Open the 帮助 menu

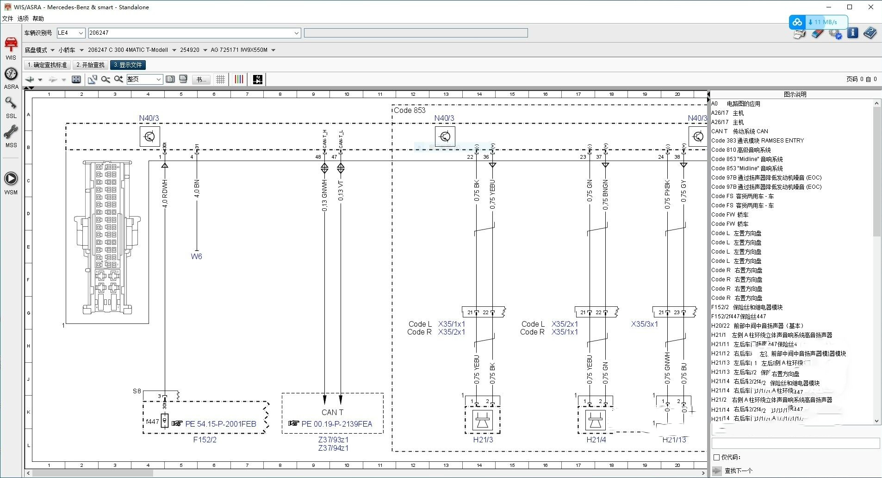click(x=38, y=19)
